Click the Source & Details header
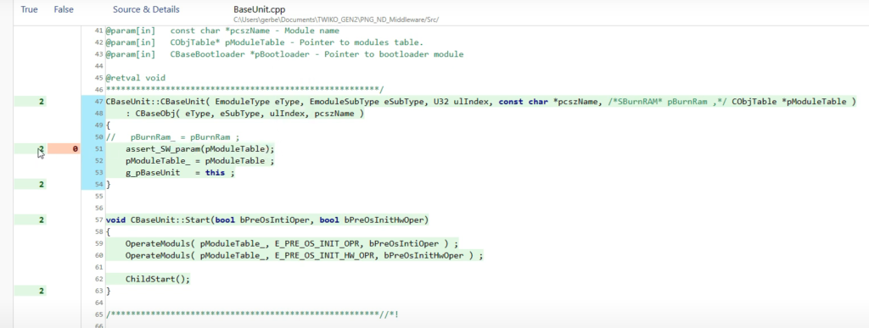The width and height of the screenshot is (869, 328). pos(146,9)
